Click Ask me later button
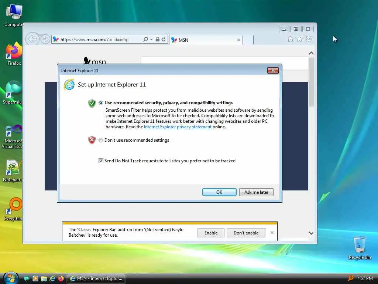The height and width of the screenshot is (284, 378). click(256, 192)
